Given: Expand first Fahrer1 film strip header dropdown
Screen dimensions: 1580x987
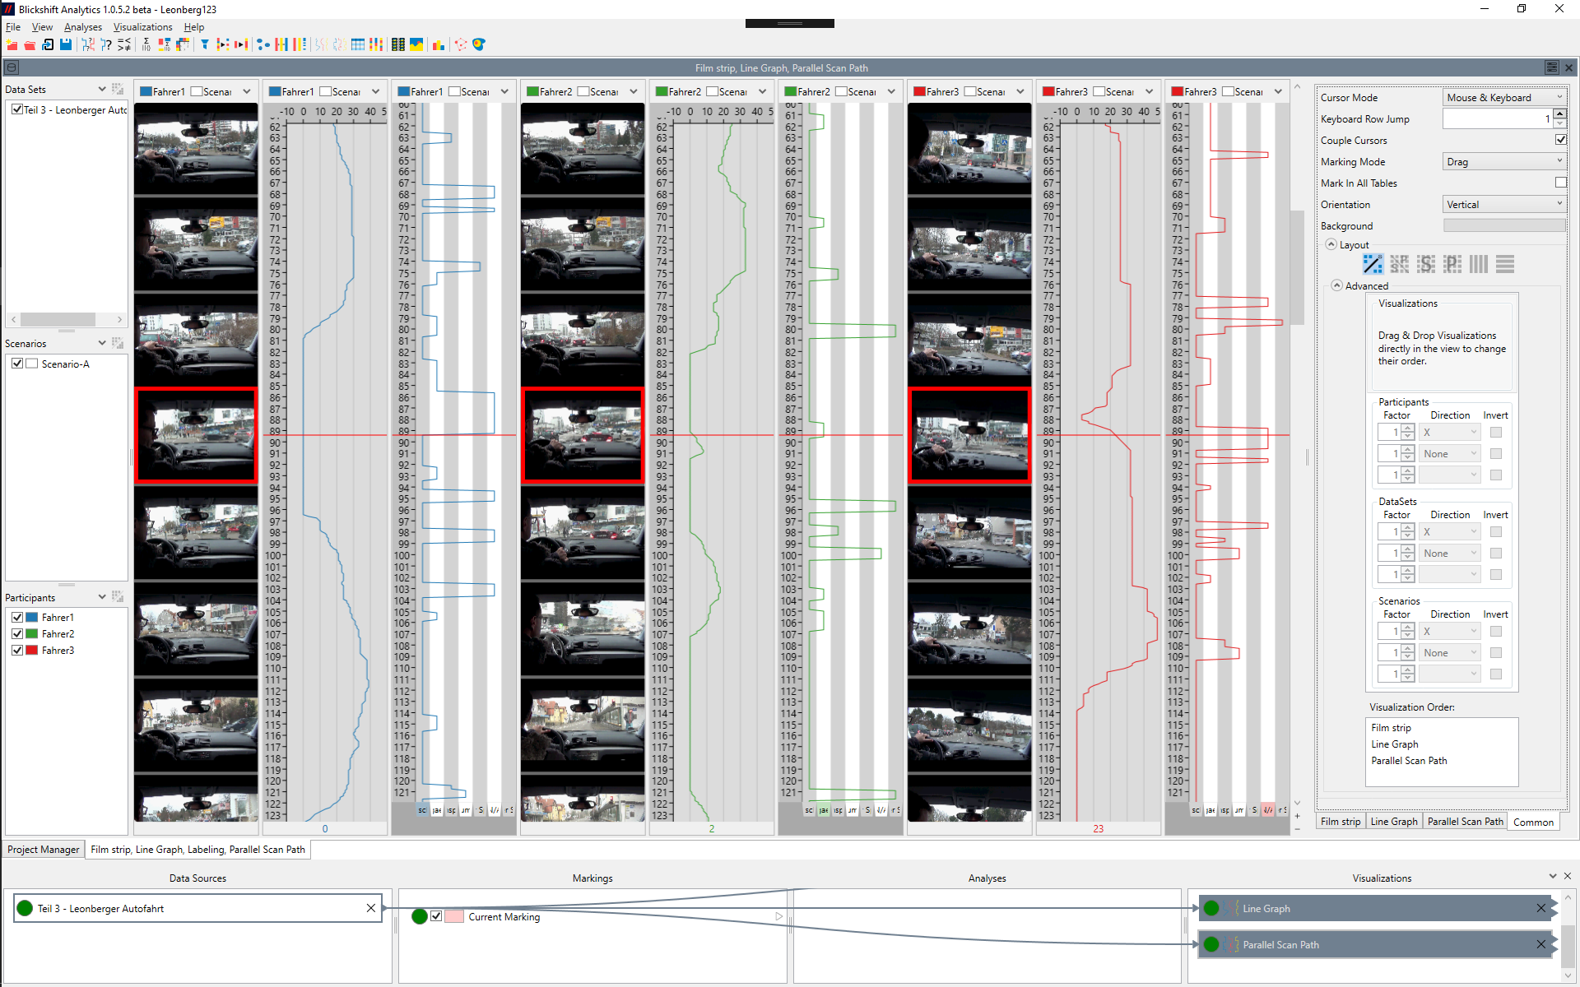Looking at the screenshot, I should (246, 91).
